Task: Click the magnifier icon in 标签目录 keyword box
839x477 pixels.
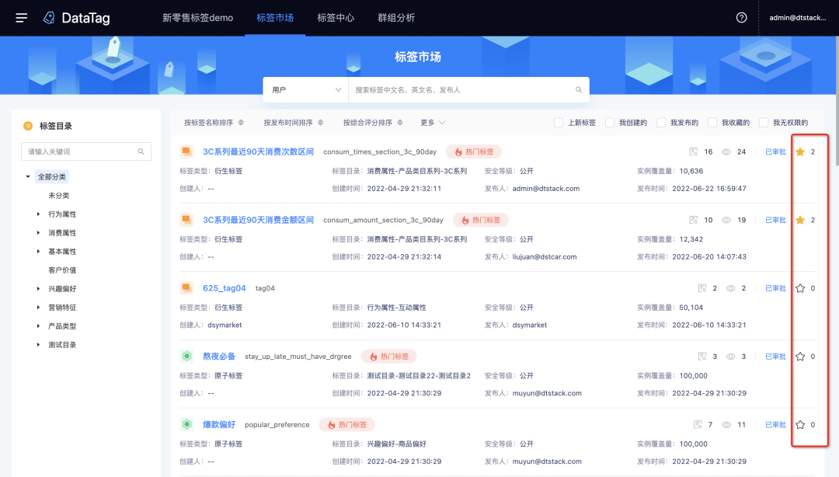Action: (x=141, y=151)
